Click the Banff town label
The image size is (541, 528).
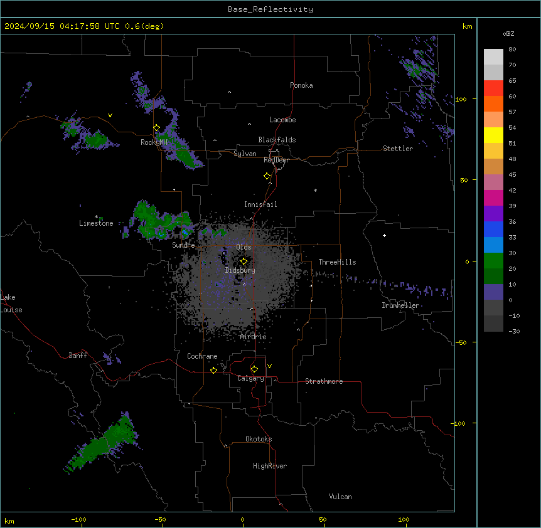click(x=78, y=356)
